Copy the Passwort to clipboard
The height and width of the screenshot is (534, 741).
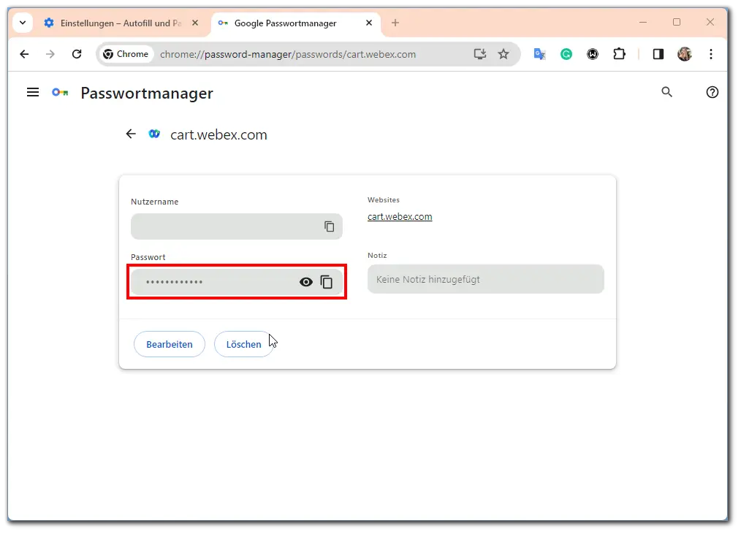pyautogui.click(x=327, y=282)
